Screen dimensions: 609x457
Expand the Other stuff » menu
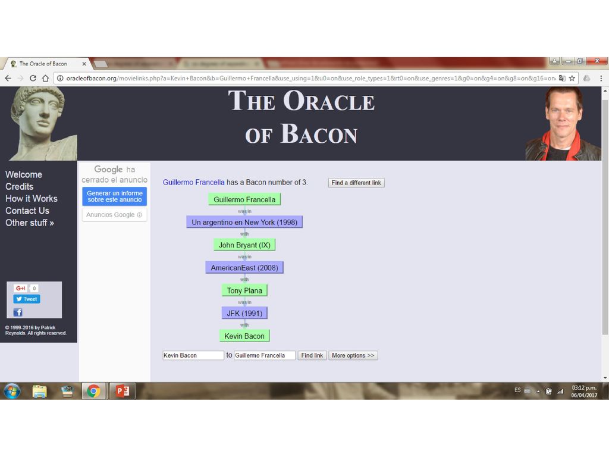(x=30, y=223)
